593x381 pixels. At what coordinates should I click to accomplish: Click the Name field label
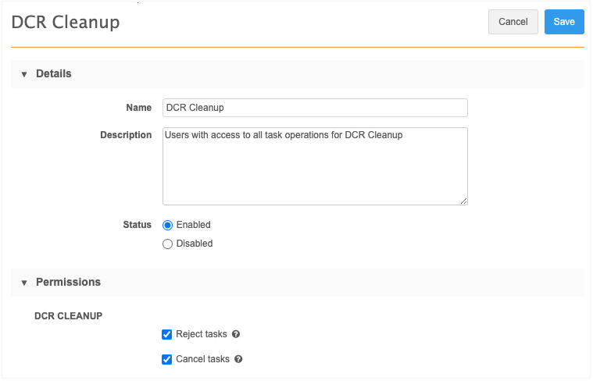(138, 108)
